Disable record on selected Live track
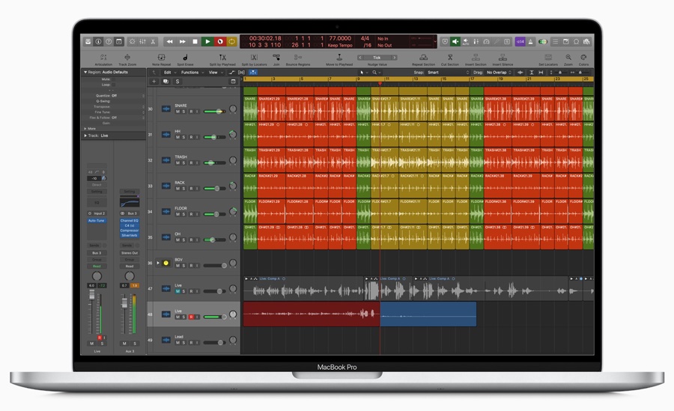Image resolution: width=674 pixels, height=411 pixels. (191, 317)
